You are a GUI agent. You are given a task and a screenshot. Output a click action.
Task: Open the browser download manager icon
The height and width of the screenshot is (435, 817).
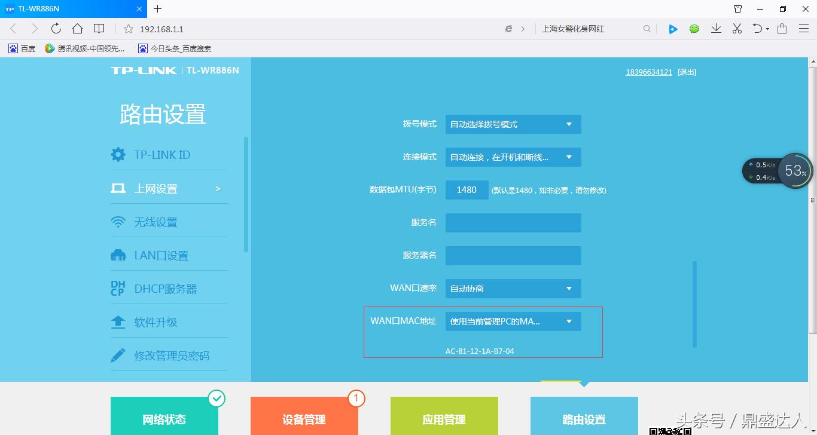coord(716,28)
